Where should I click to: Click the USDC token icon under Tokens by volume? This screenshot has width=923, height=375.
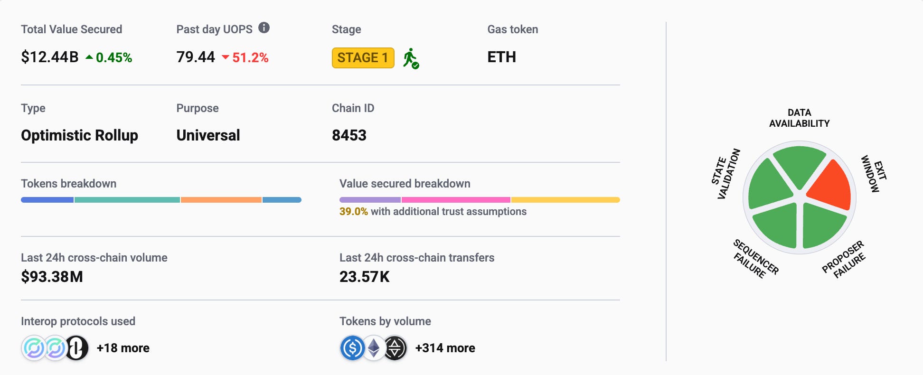coord(352,348)
